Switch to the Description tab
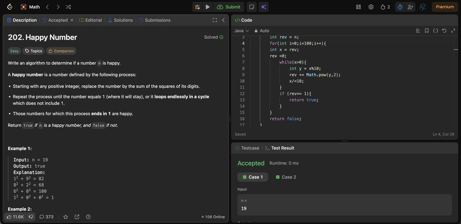Viewport: 461px width, 224px height. tap(22, 20)
